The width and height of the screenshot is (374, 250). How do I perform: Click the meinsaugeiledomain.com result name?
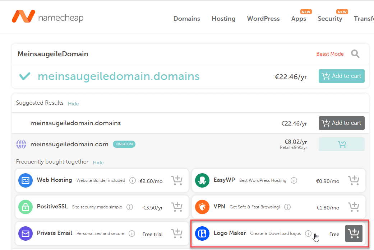coord(69,144)
